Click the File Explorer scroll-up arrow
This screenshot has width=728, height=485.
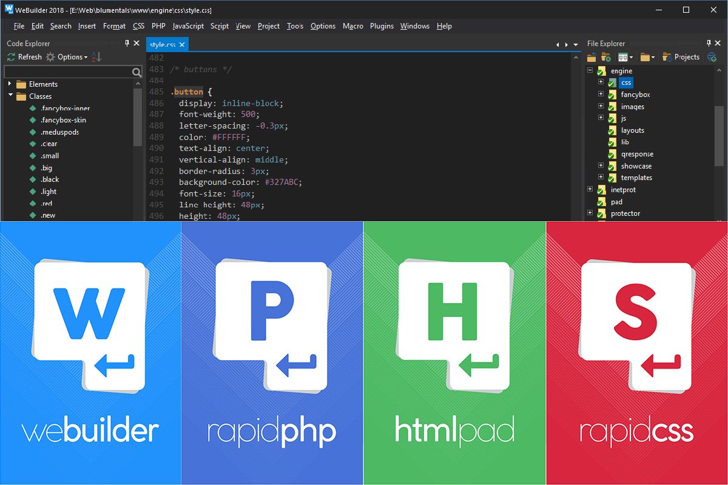pos(720,70)
